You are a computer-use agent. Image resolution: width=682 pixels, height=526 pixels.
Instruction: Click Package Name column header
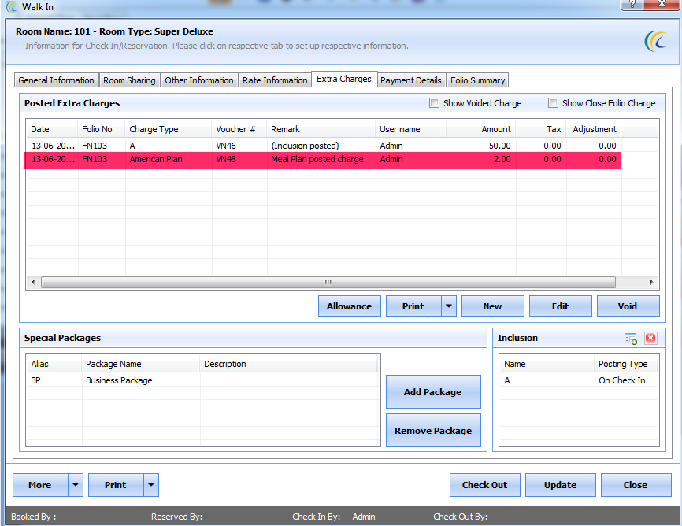click(x=141, y=364)
